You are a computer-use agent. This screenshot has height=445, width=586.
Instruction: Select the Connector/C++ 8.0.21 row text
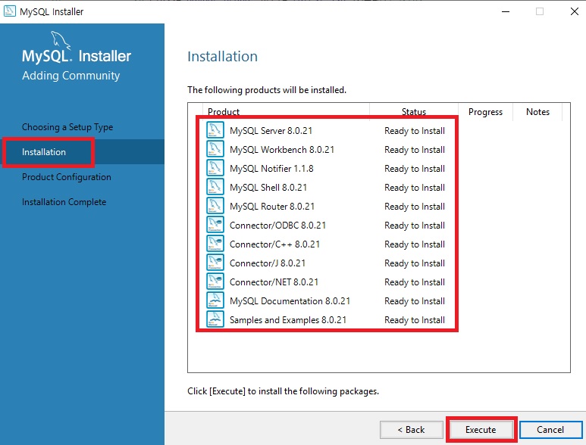pos(274,244)
